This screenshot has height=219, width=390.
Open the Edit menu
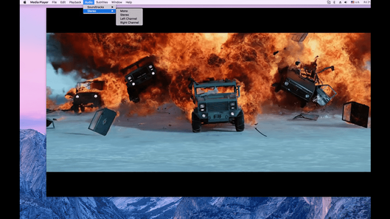click(x=63, y=2)
